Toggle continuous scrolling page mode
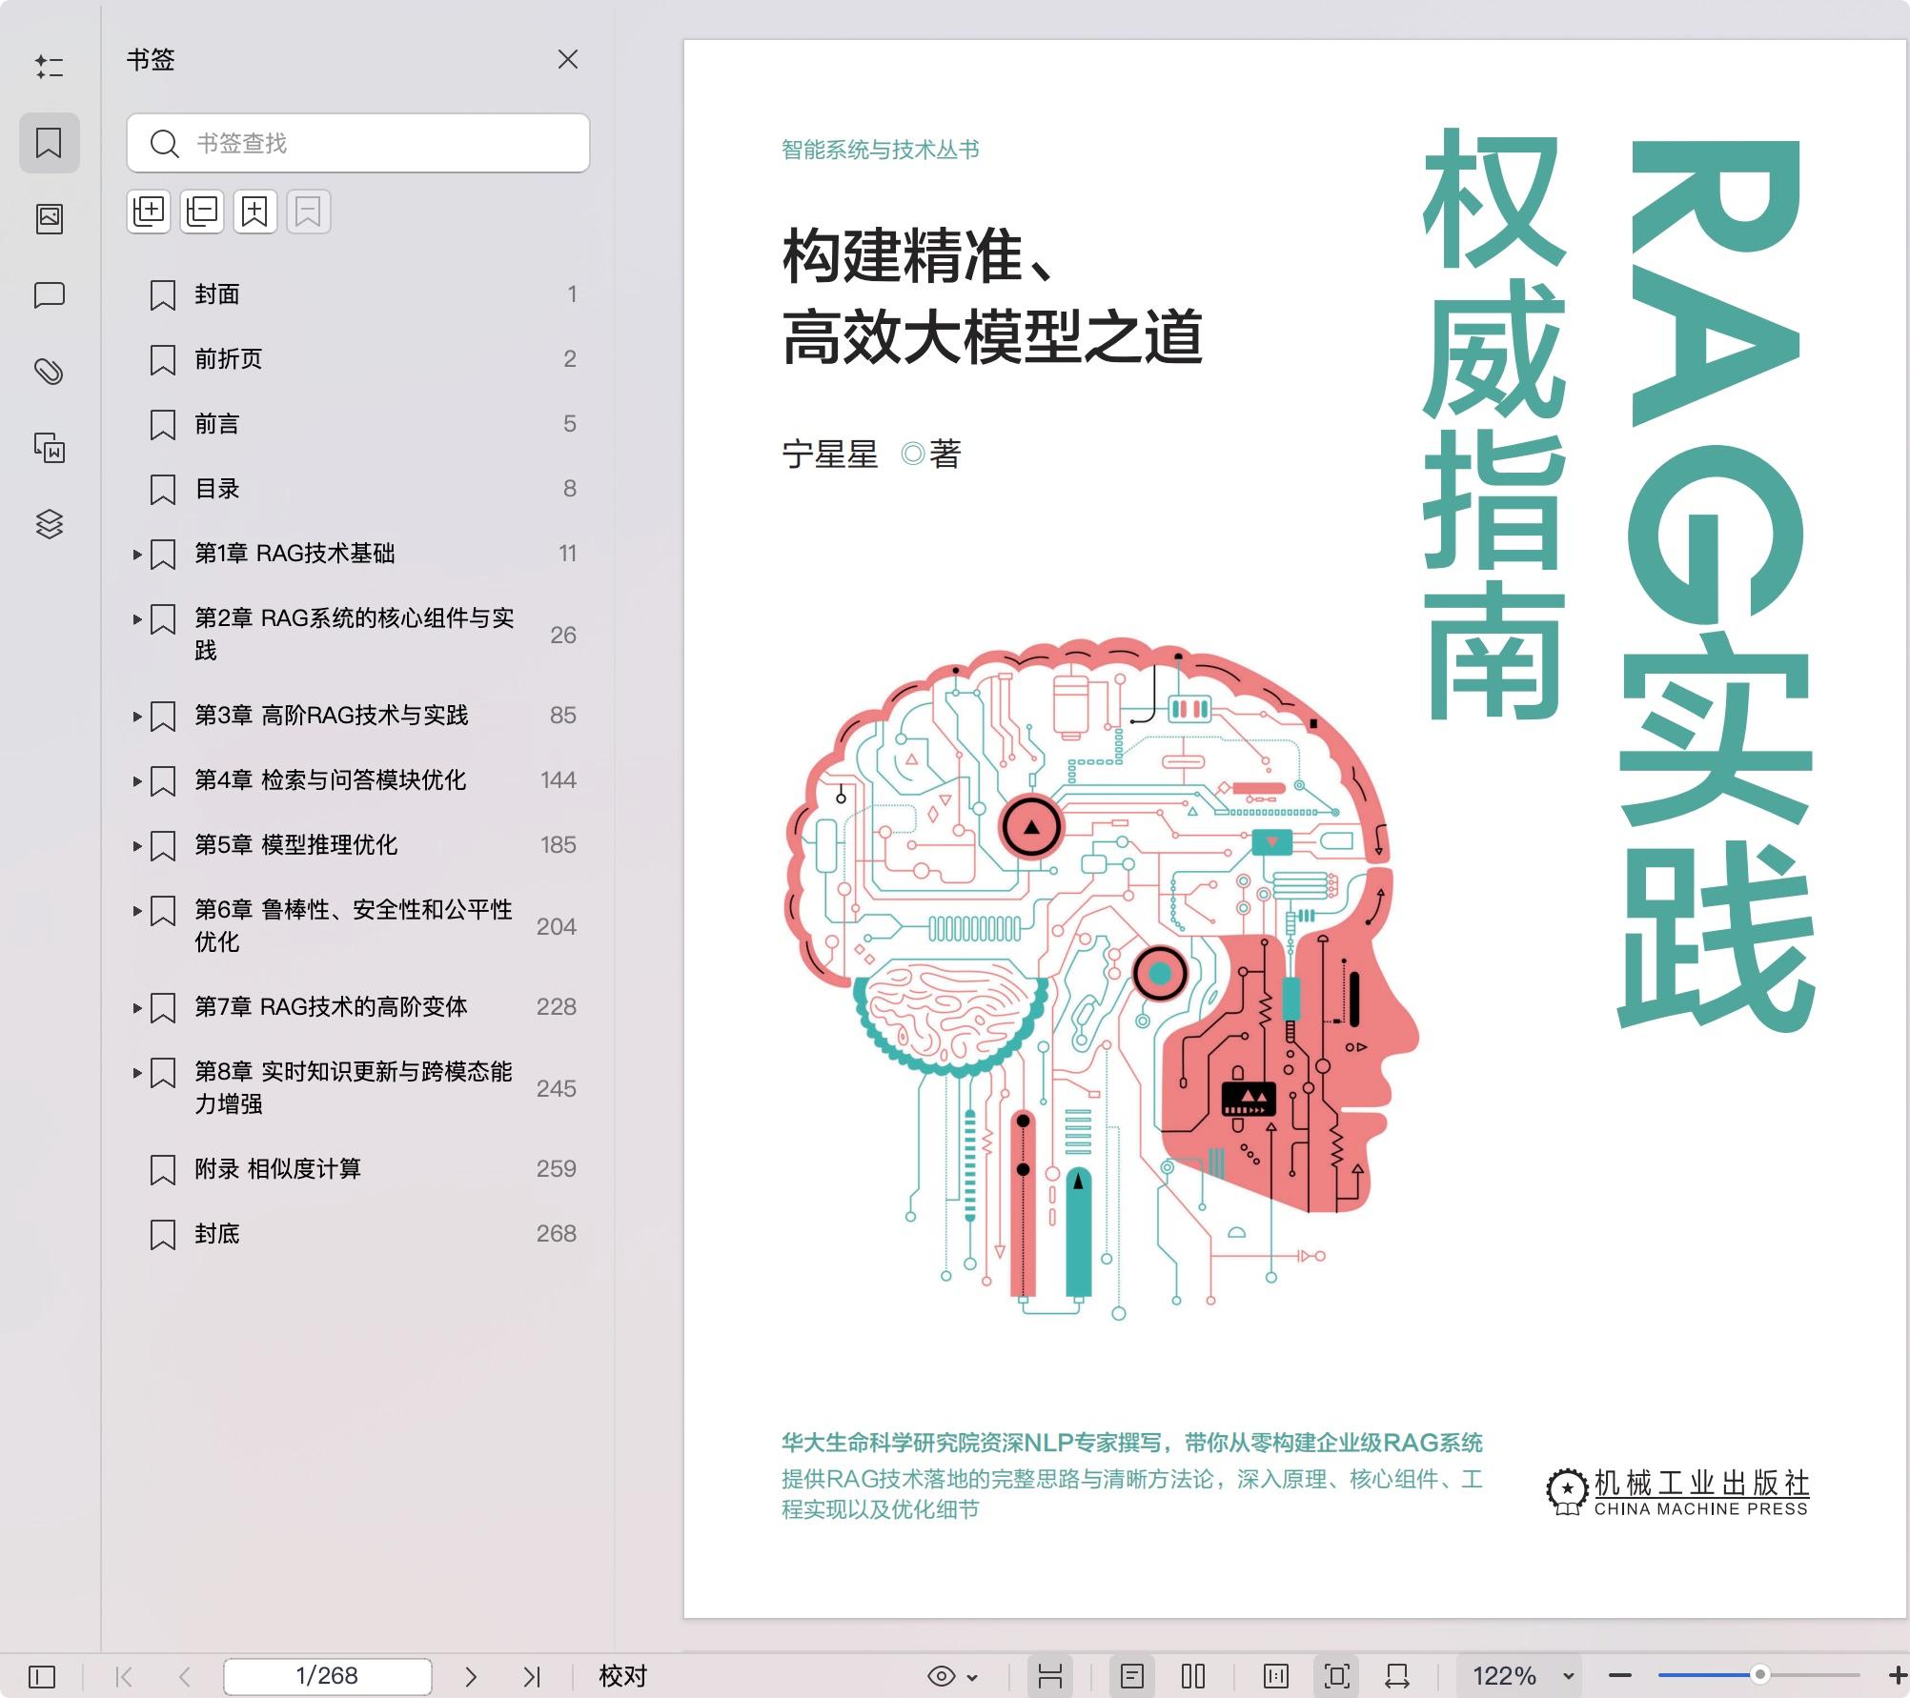Viewport: 1910px width, 1698px height. pos(1052,1675)
